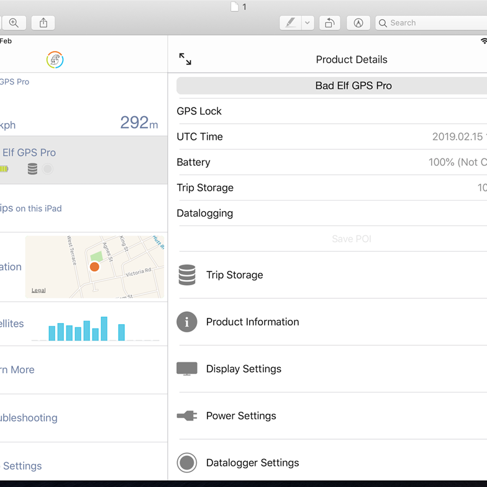
Task: Click the document icon in title bar
Action: click(235, 6)
